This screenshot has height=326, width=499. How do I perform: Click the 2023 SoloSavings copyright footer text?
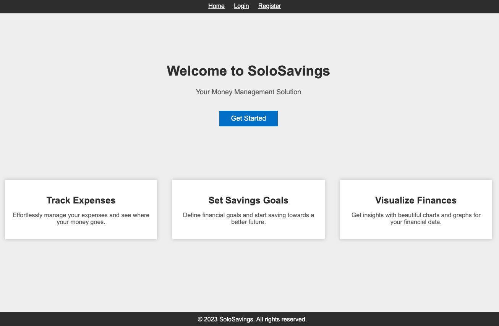pyautogui.click(x=252, y=319)
